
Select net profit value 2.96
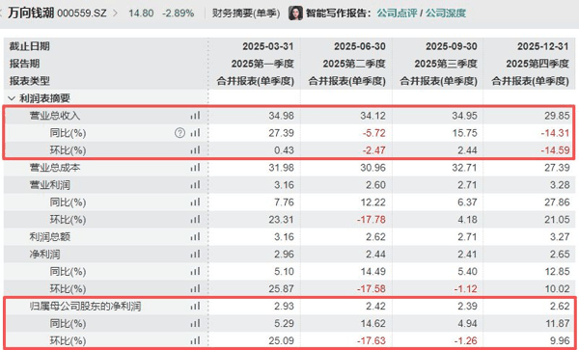point(284,255)
